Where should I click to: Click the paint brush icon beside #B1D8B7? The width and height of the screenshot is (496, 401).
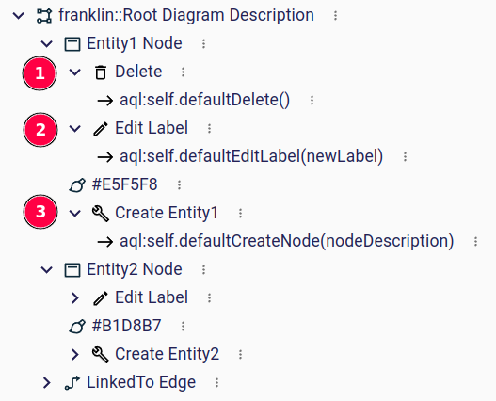pos(77,327)
